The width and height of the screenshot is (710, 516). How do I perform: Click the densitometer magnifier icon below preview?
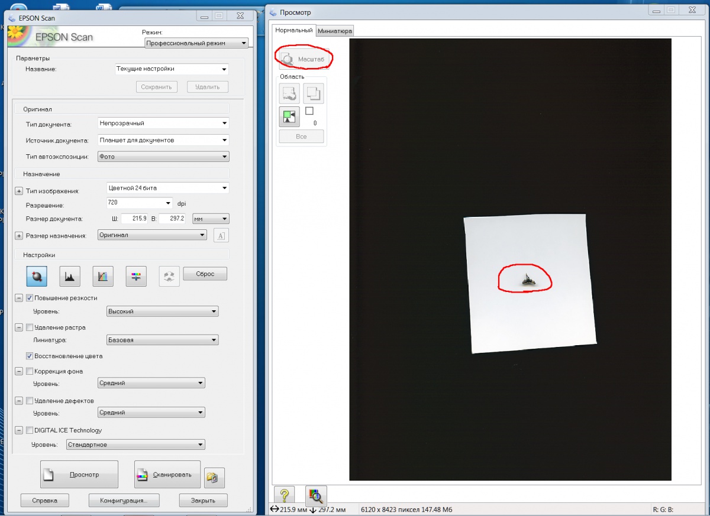pos(315,496)
